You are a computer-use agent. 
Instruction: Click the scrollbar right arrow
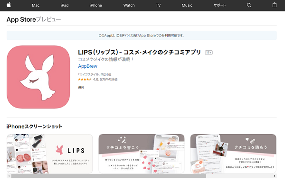point(275,176)
